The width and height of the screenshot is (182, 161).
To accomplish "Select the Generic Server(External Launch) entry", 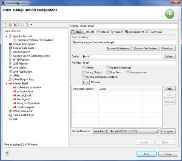I will pyautogui.click(x=31, y=56).
